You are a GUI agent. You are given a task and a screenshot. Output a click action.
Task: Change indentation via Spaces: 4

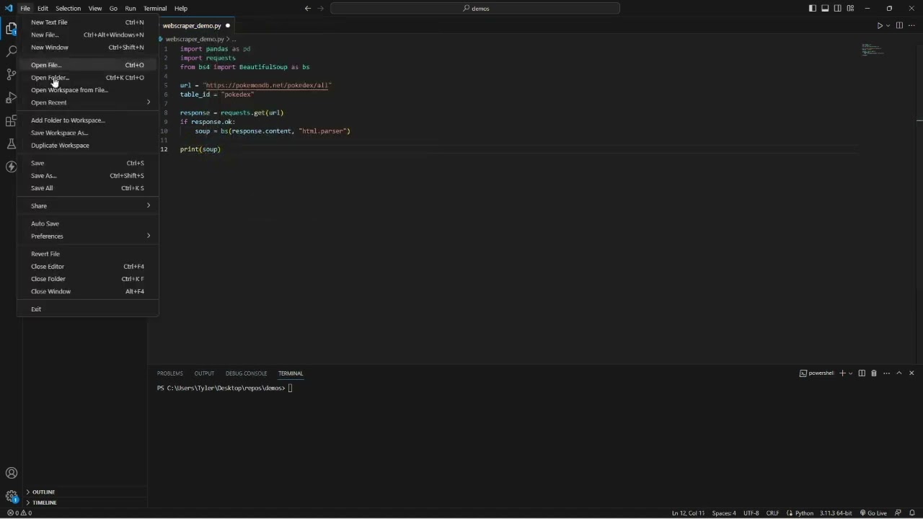pos(724,513)
